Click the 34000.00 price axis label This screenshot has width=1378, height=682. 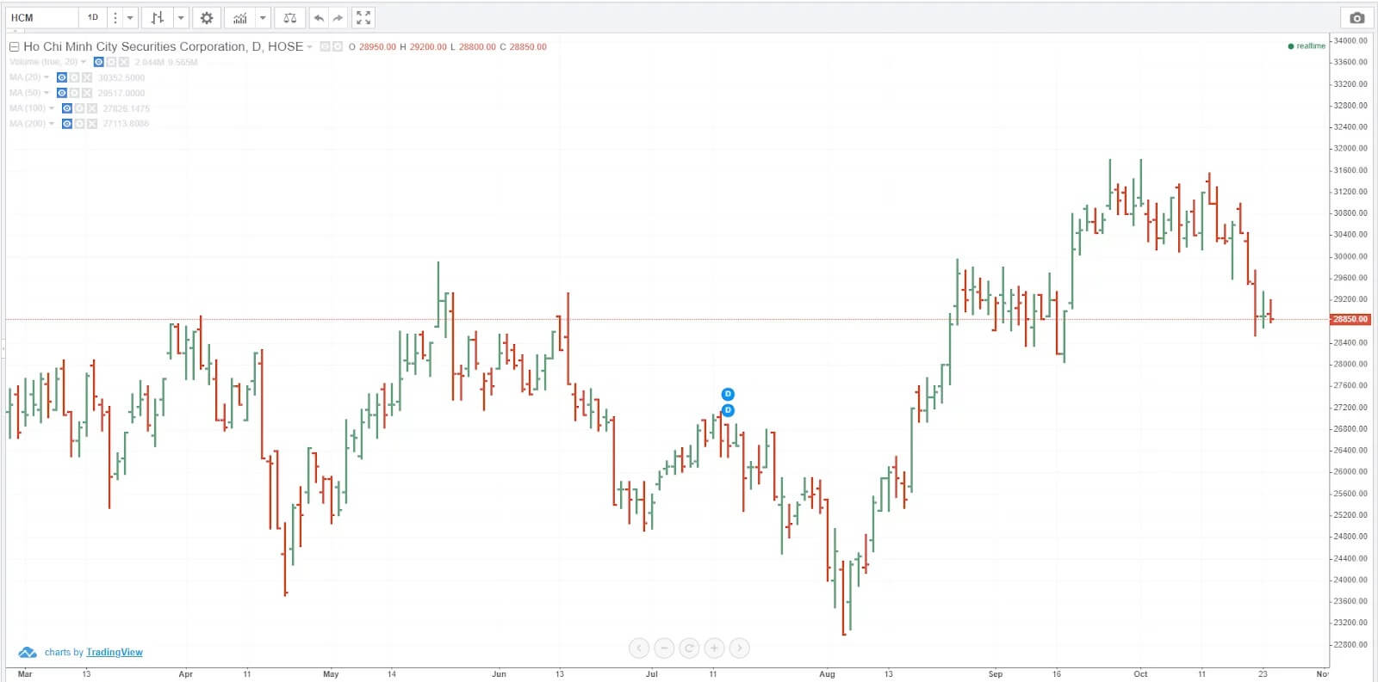click(x=1350, y=40)
